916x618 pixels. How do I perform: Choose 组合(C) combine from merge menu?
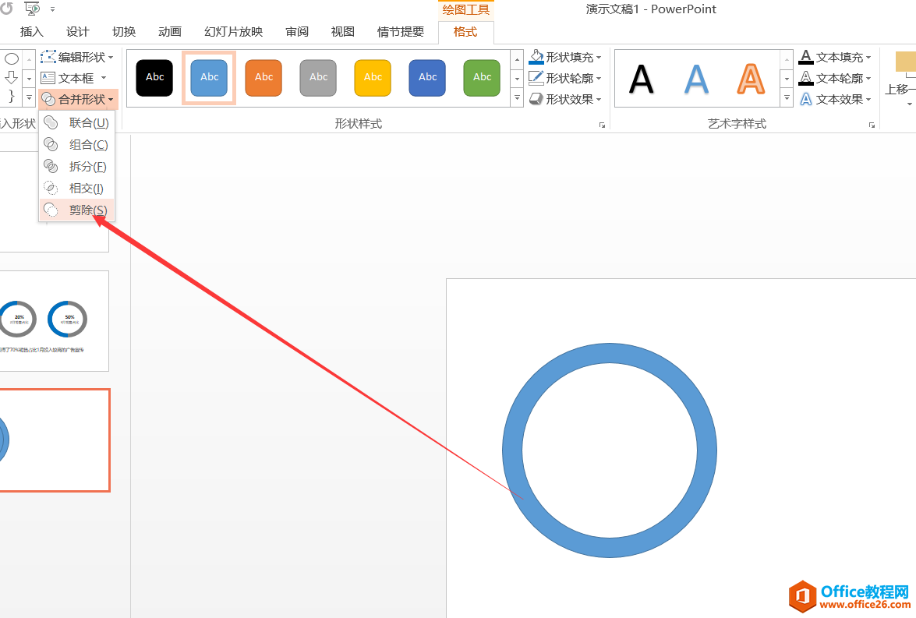[x=76, y=144]
